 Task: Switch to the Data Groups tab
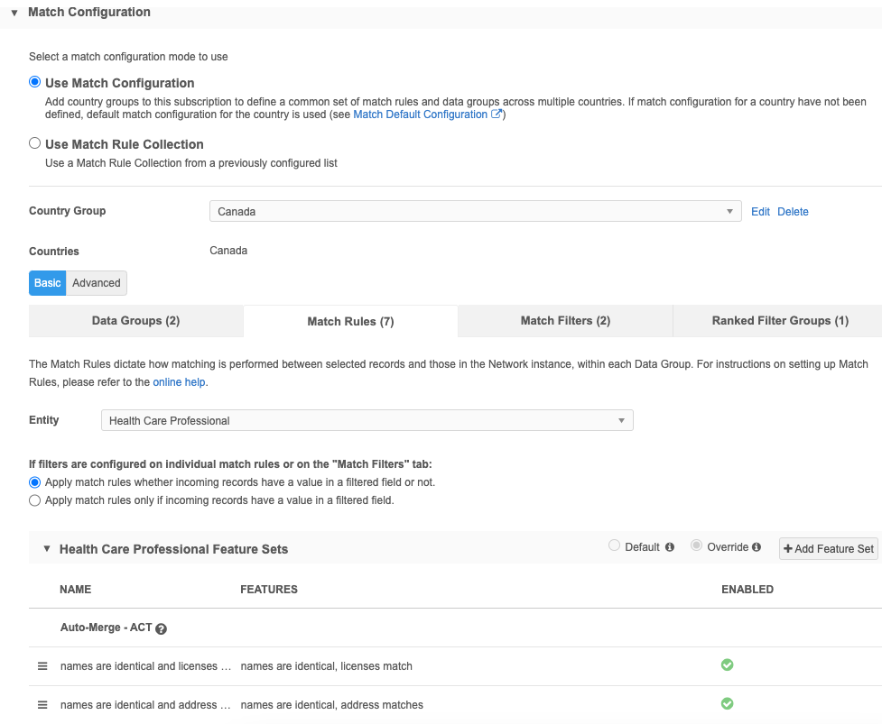(x=135, y=321)
